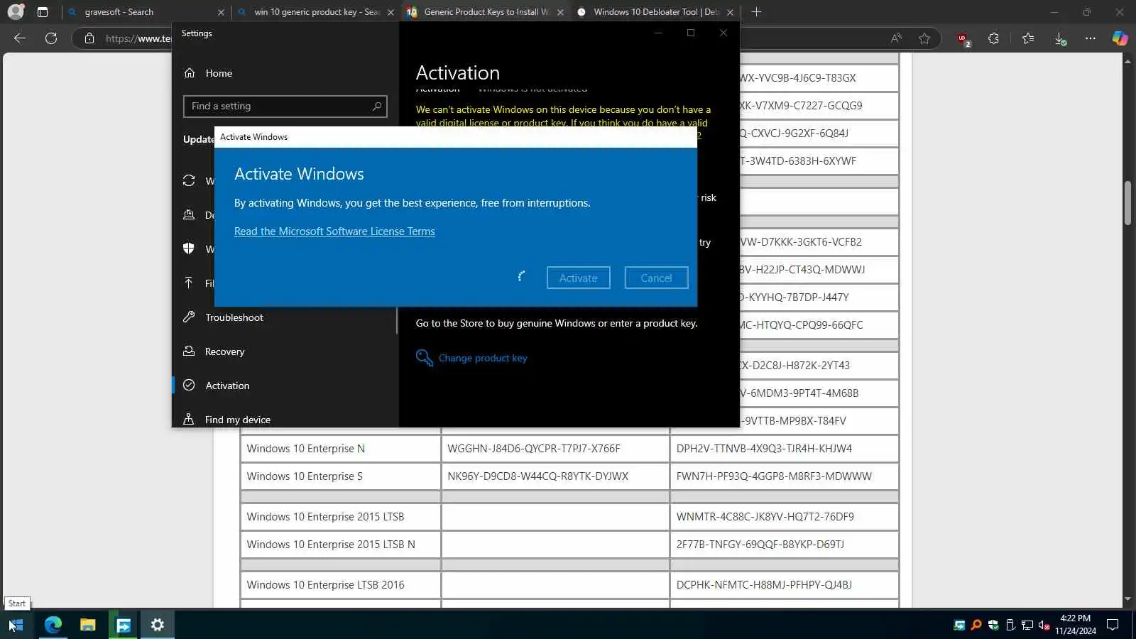1136x639 pixels.
Task: Click key NK96Y-D9CD8-W44CQ-R8YTK-DYJWX
Action: (x=537, y=476)
